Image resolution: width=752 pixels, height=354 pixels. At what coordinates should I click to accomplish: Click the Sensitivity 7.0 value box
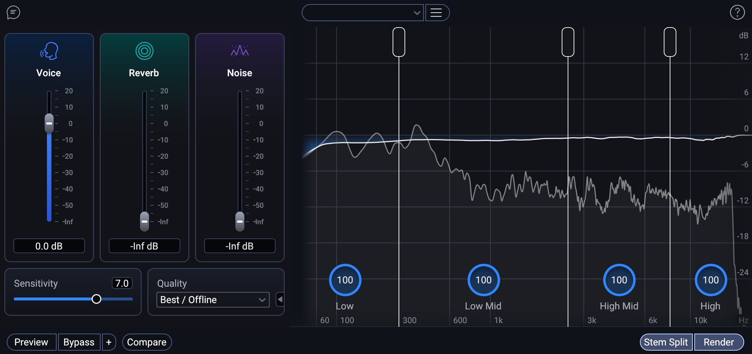tap(122, 283)
